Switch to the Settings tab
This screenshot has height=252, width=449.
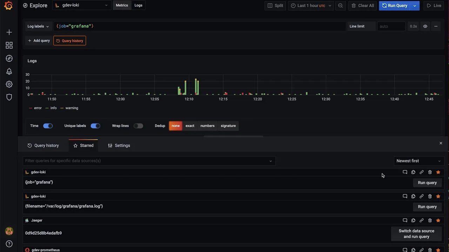(x=119, y=146)
